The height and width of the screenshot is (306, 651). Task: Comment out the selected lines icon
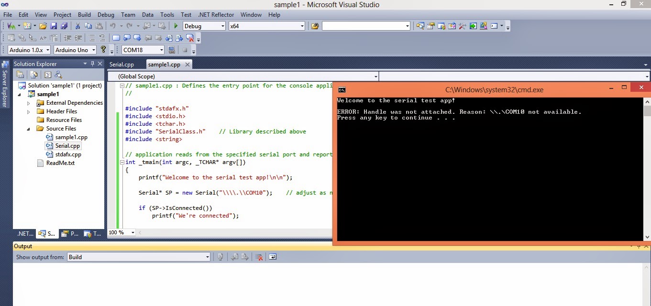(92, 38)
